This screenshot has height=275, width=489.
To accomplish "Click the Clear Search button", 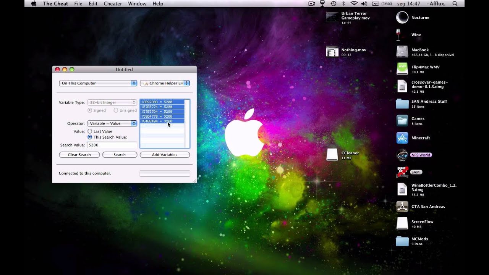I will [x=79, y=155].
